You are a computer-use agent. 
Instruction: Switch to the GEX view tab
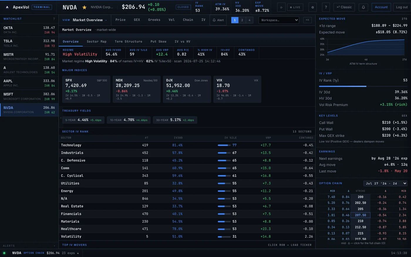click(x=137, y=20)
